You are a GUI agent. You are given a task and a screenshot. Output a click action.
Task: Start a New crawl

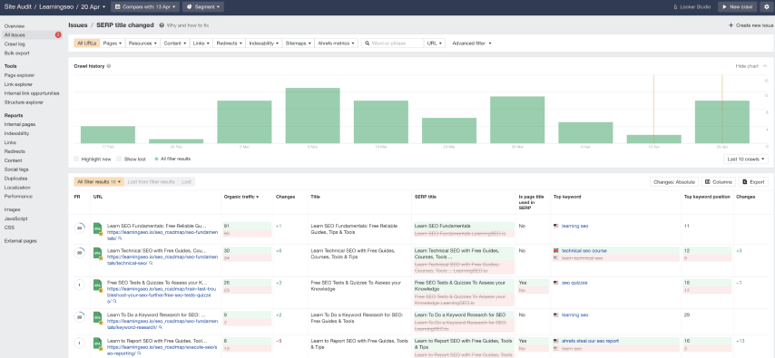point(738,7)
